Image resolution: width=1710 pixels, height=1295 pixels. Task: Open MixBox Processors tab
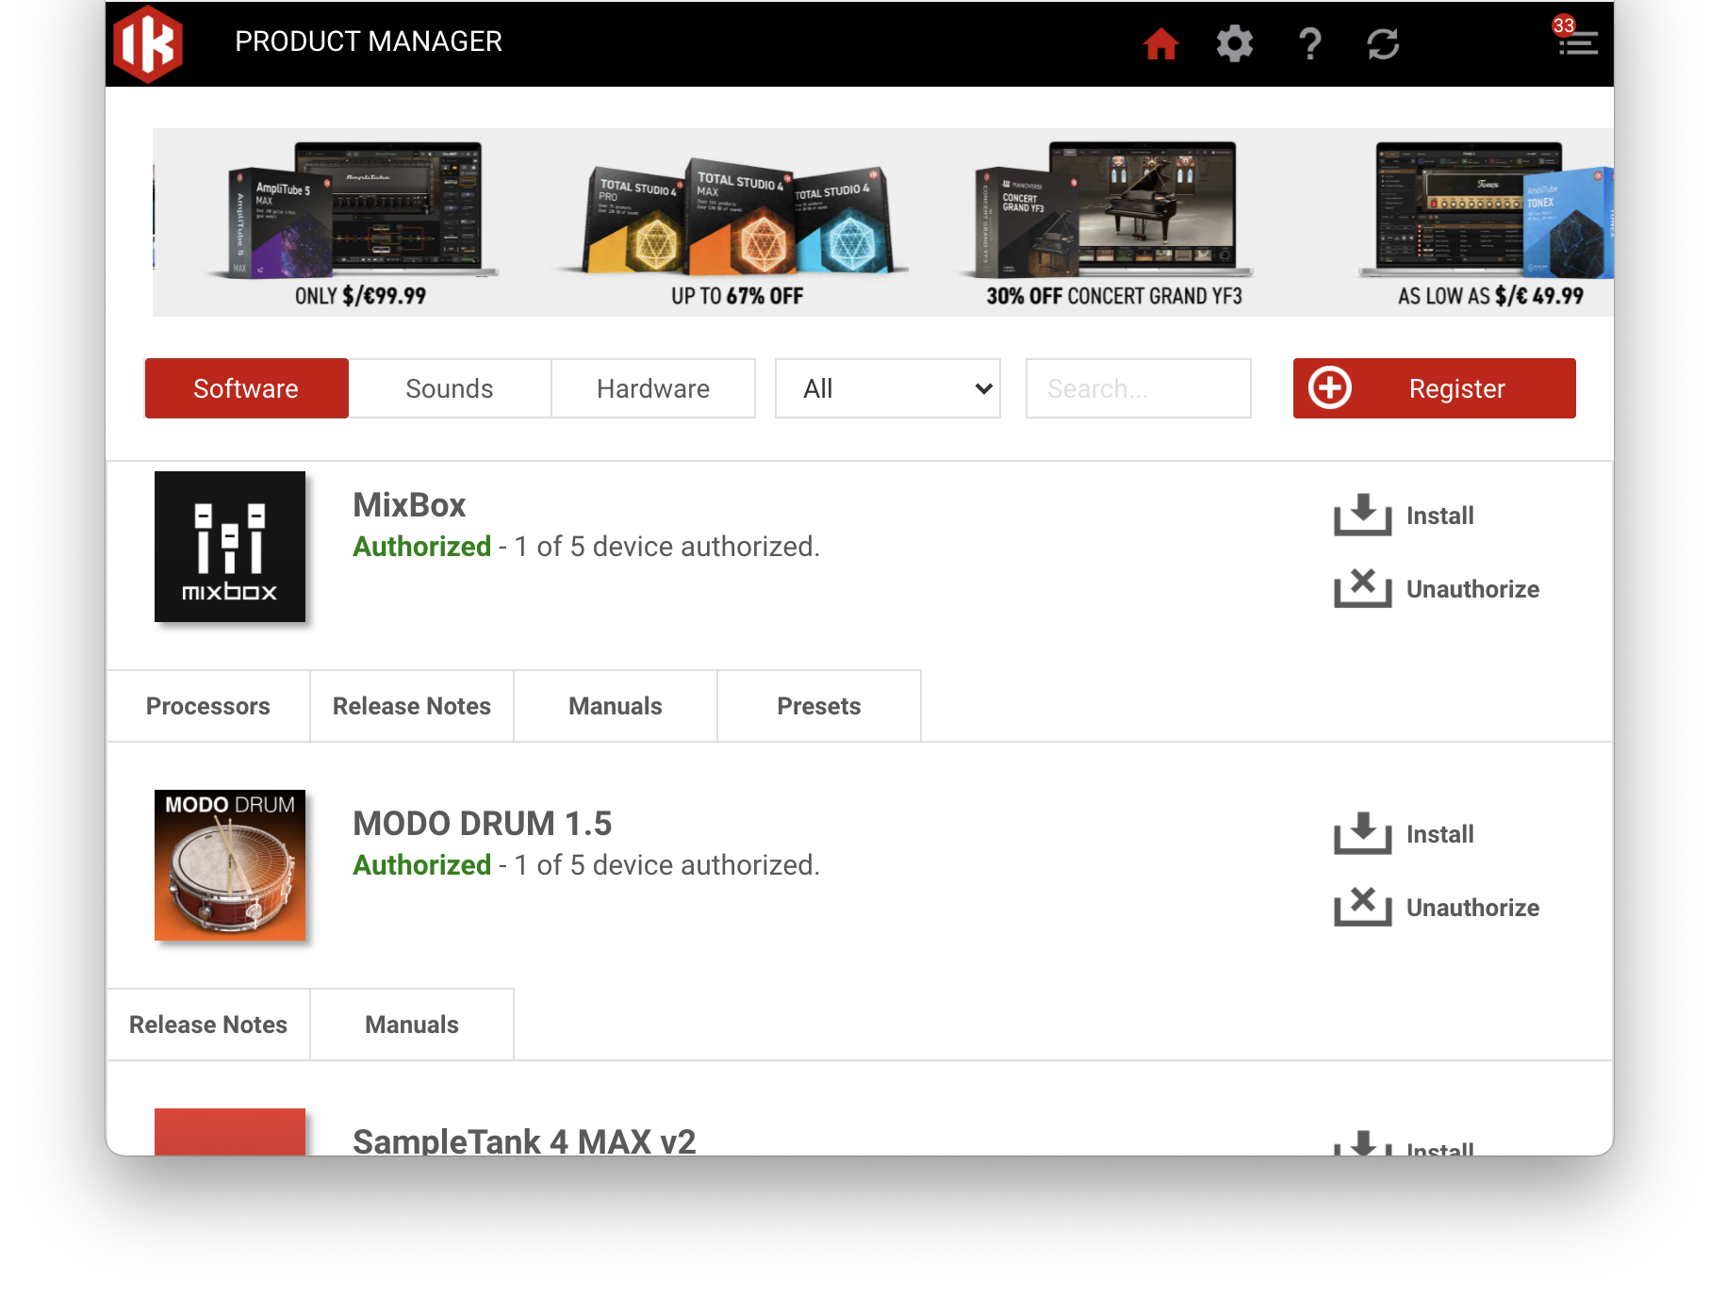coord(208,706)
